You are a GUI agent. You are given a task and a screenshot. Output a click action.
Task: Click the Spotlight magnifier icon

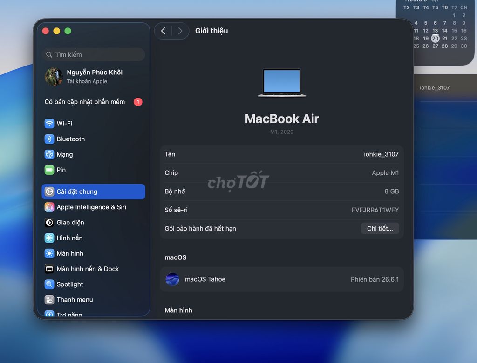pos(49,284)
